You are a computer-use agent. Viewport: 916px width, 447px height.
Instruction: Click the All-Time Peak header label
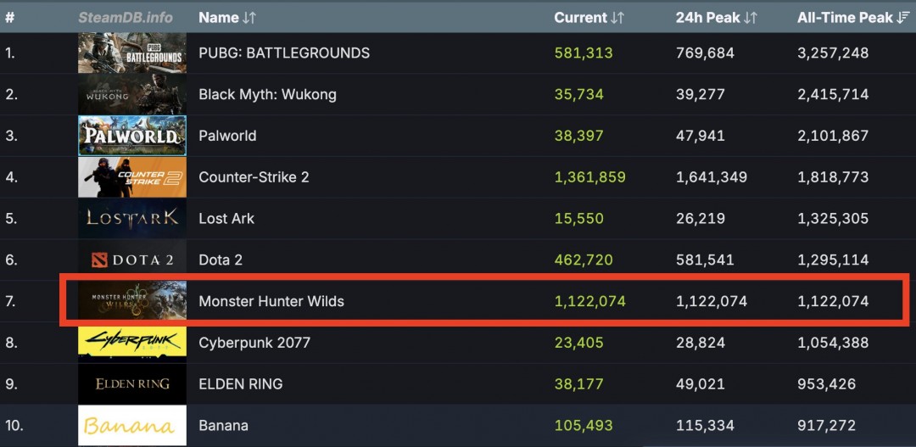point(845,18)
